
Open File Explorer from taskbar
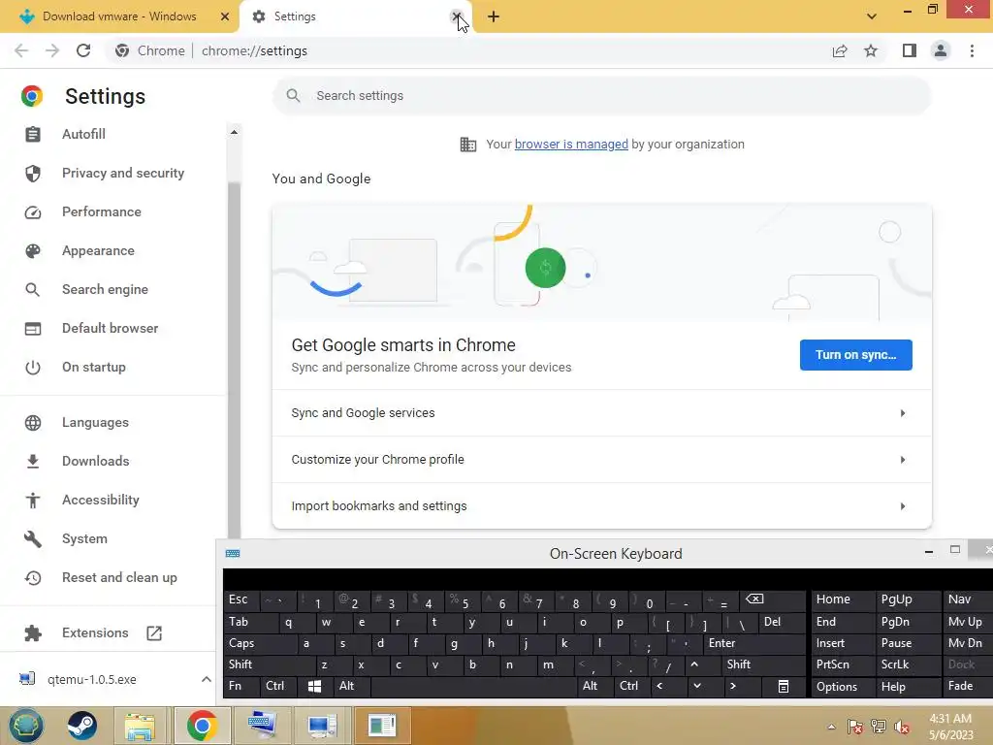coord(140,726)
